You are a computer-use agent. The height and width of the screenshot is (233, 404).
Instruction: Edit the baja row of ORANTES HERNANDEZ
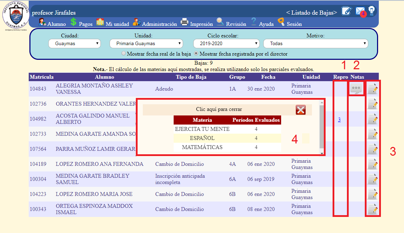click(372, 104)
